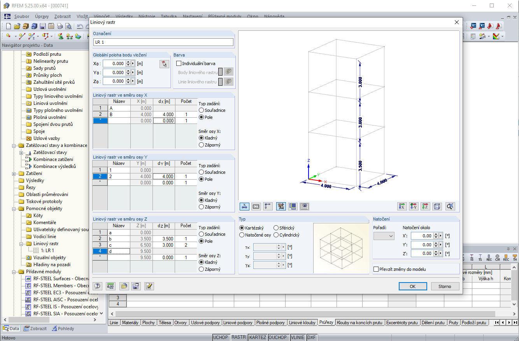This screenshot has width=519, height=341.
Task: Cancel the dialog with Storno
Action: (x=445, y=286)
